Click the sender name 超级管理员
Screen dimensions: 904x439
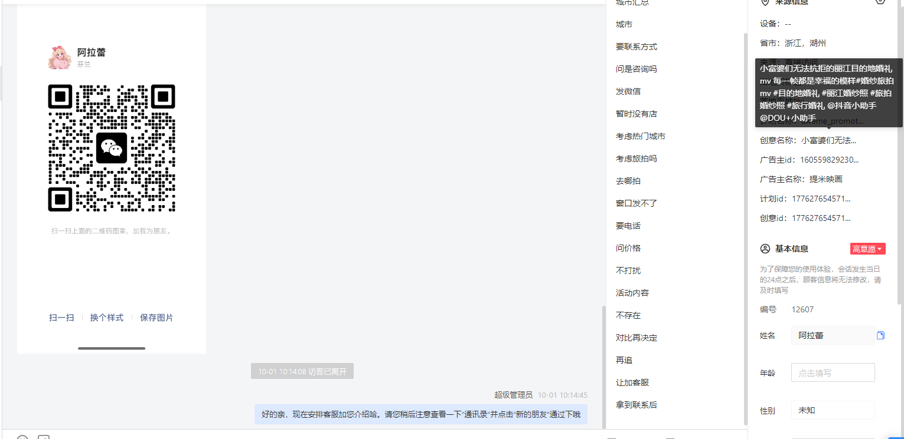coord(514,395)
